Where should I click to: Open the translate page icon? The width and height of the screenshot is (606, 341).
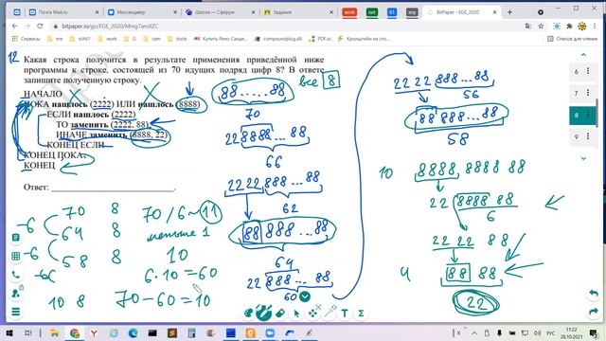pyautogui.click(x=528, y=26)
